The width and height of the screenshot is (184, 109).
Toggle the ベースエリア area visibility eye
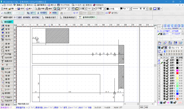click(161, 34)
